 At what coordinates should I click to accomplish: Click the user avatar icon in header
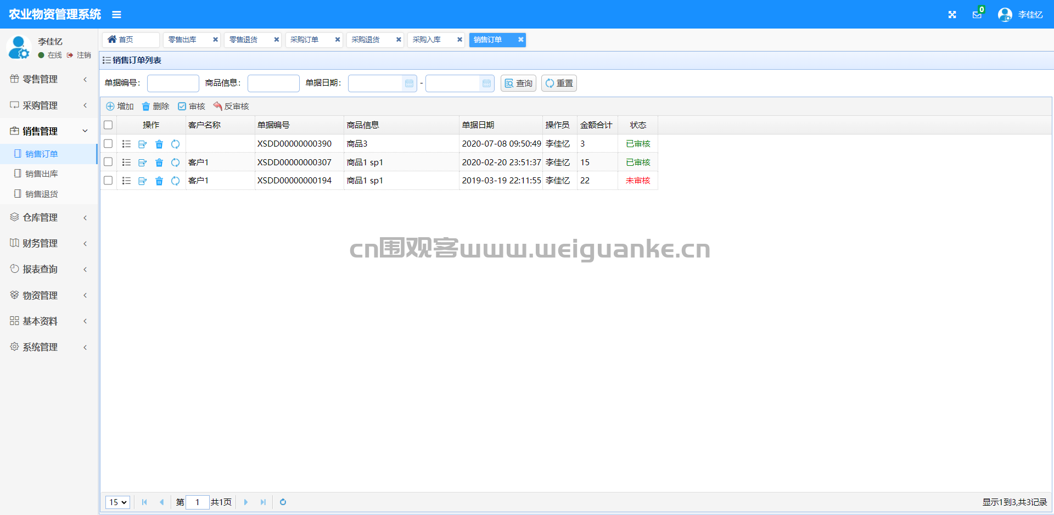coord(1005,15)
